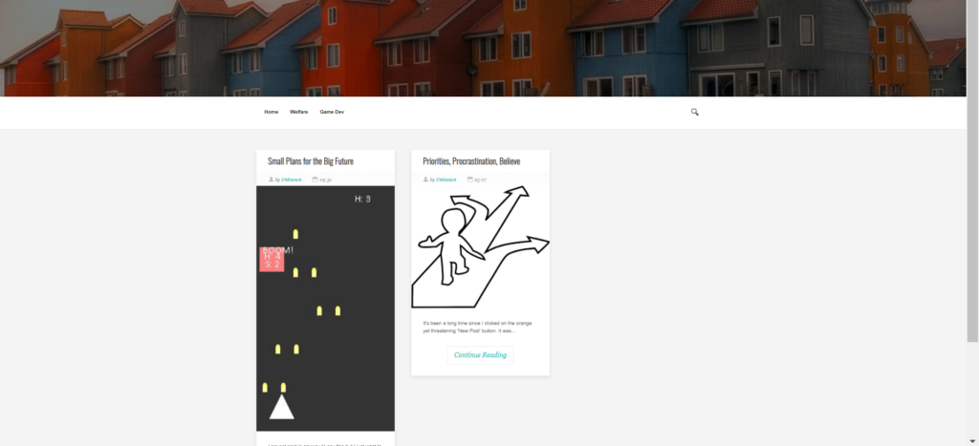Open the crossroads arrows figure thumbnail
The width and height of the screenshot is (979, 446).
[x=480, y=247]
